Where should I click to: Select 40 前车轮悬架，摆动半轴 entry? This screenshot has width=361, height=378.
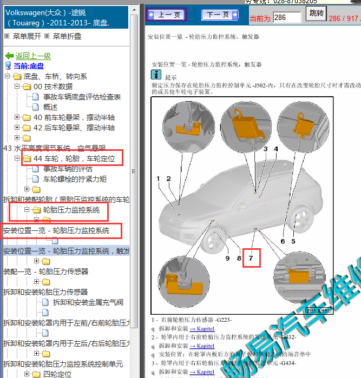(x=74, y=117)
